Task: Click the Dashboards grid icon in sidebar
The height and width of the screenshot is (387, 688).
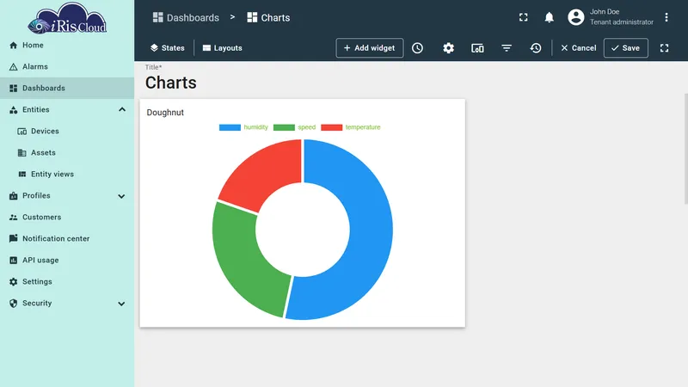Action: point(14,89)
